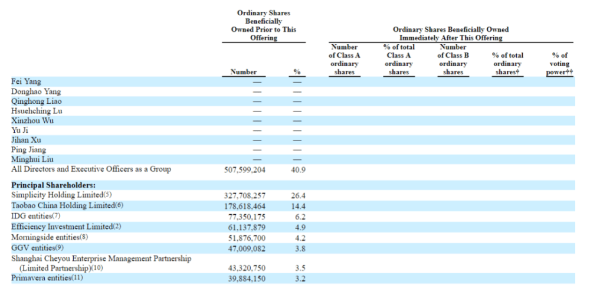Click the value 51,876,700
This screenshot has width=590, height=288.
(247, 238)
